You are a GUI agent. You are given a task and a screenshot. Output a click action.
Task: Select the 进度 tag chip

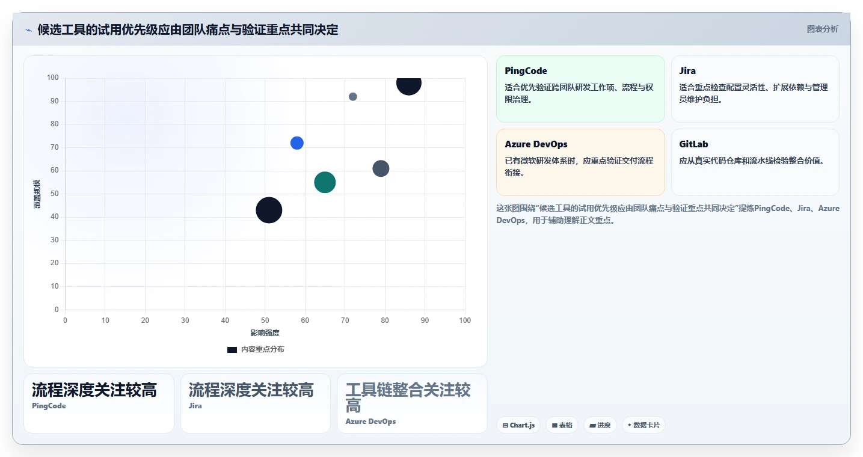[x=600, y=425]
